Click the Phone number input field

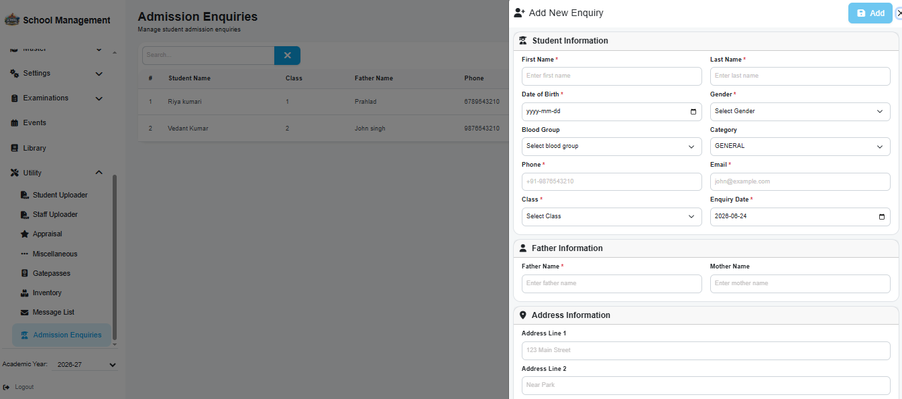click(612, 181)
